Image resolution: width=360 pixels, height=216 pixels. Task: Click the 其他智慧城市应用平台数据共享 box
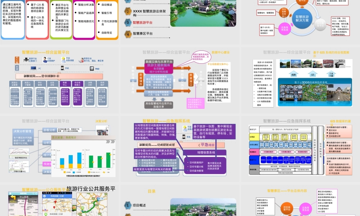click(x=159, y=105)
